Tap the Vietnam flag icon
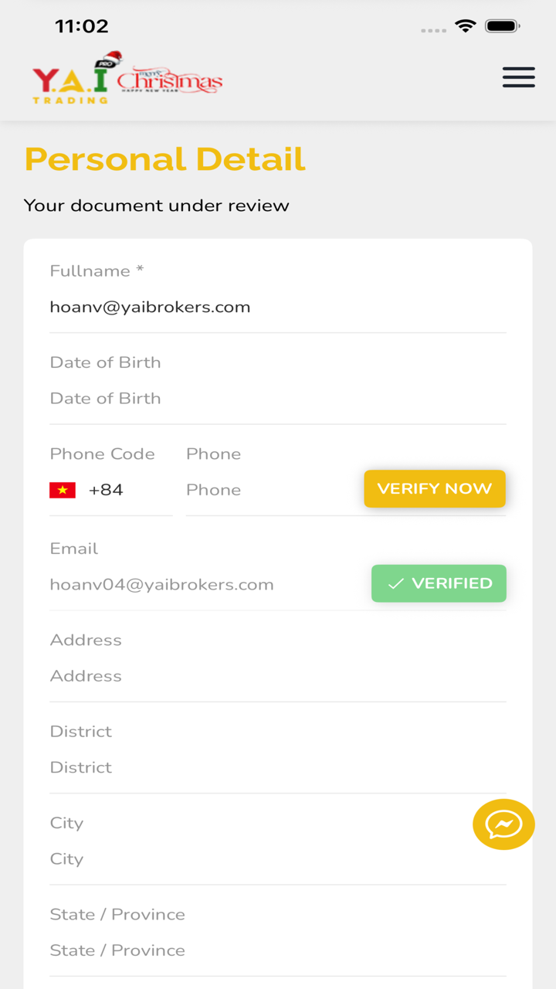The height and width of the screenshot is (989, 556). (x=63, y=490)
